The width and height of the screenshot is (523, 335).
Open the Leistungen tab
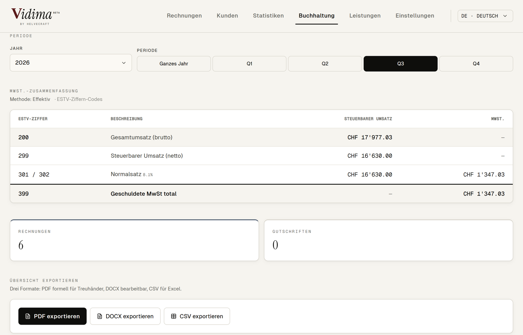pos(365,16)
